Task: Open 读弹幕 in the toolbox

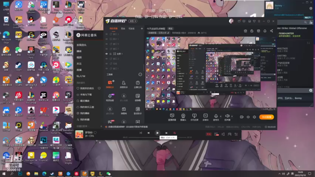Action: 137,97
